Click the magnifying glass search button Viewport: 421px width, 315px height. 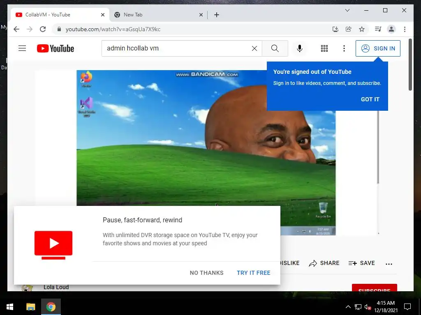point(275,48)
